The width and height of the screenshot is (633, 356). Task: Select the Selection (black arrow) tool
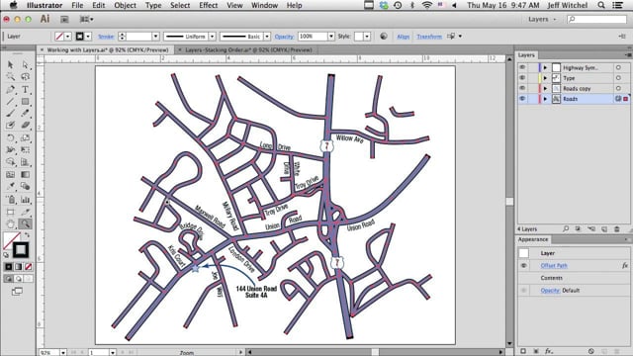click(10, 64)
